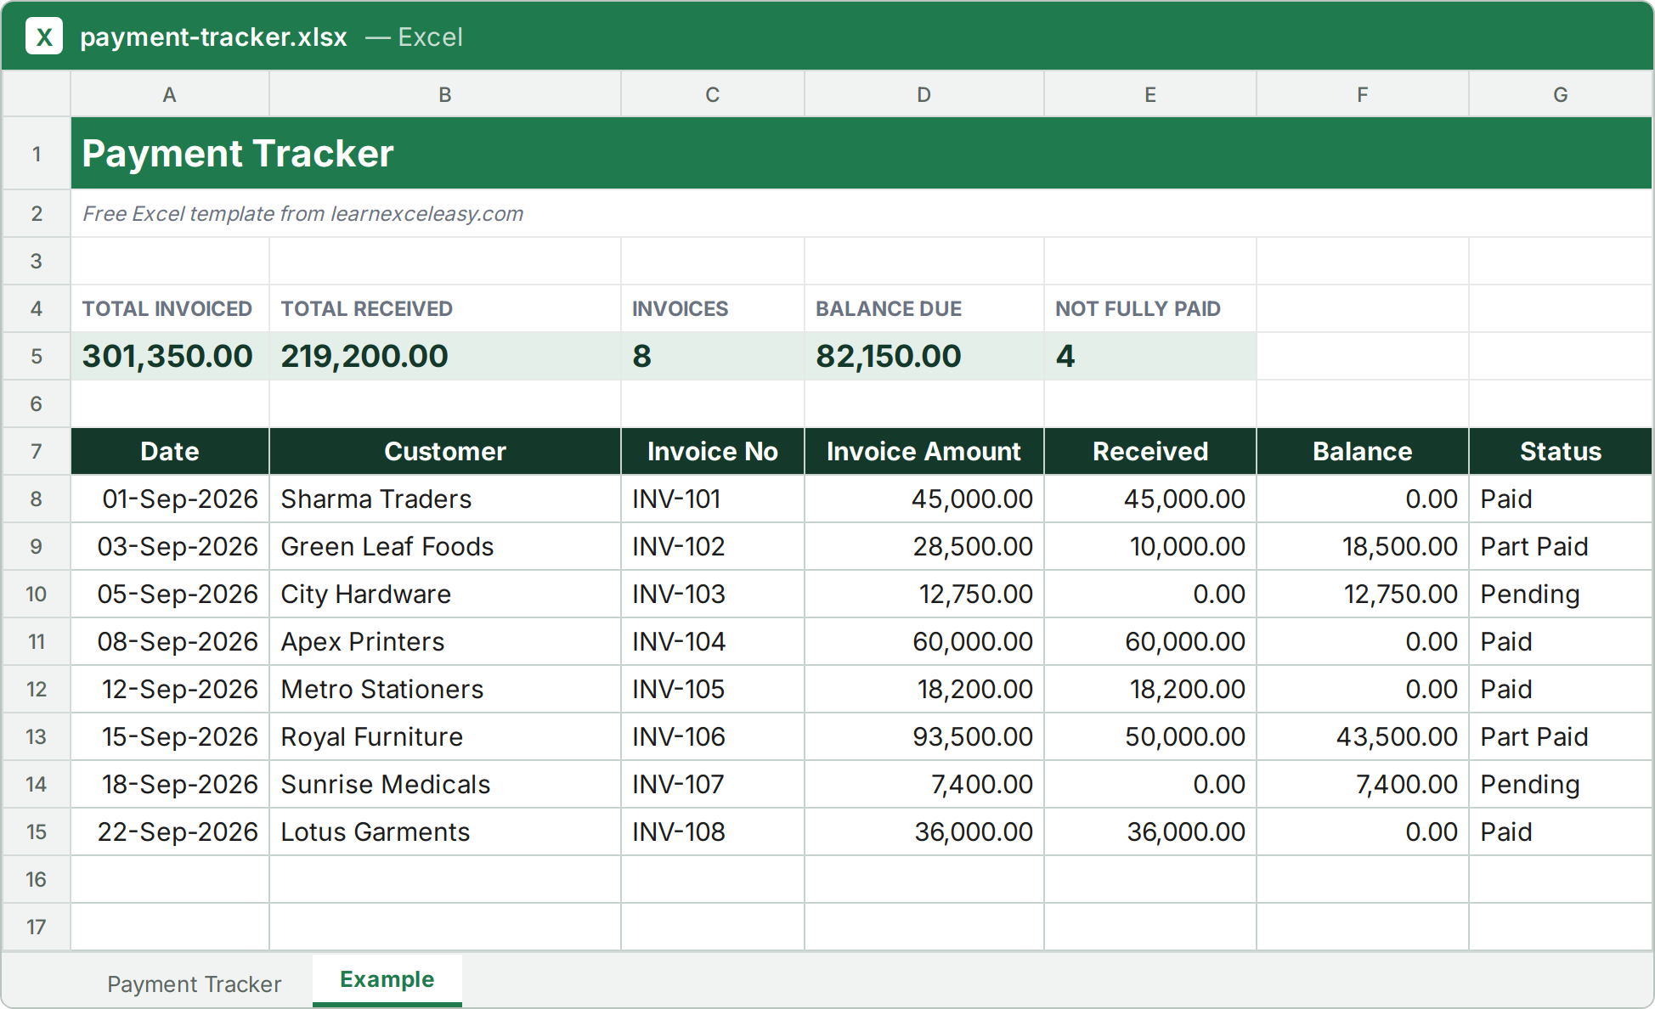
Task: Click the Payment Tracker title cell
Action: 861,154
